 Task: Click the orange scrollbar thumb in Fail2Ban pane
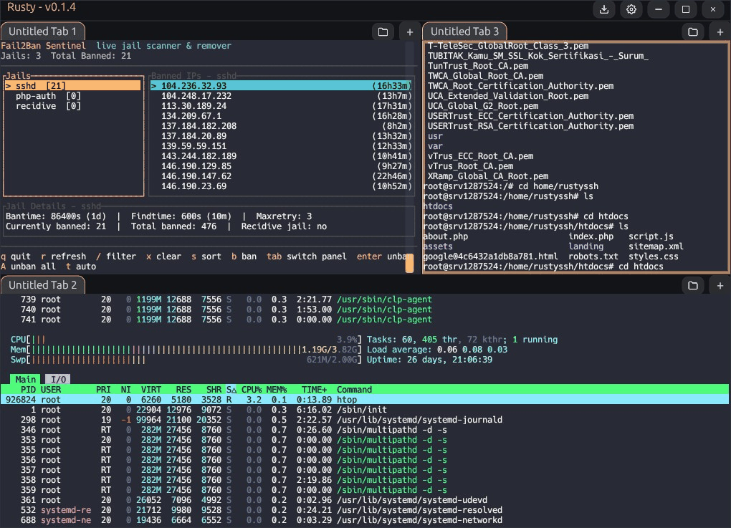point(410,262)
